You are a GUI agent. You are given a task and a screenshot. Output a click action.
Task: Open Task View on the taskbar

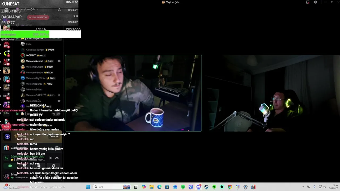point(135,187)
